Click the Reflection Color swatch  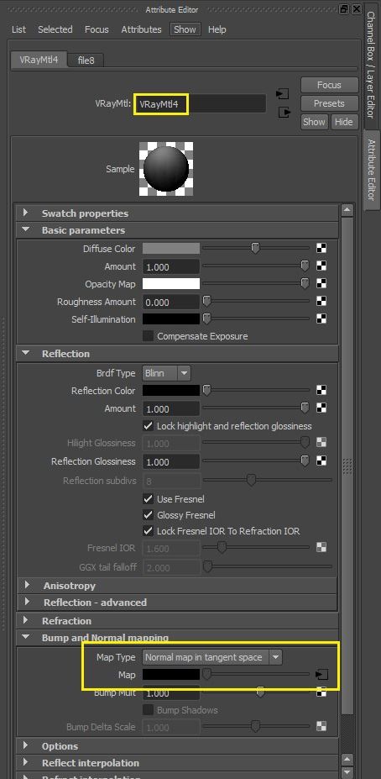(171, 391)
